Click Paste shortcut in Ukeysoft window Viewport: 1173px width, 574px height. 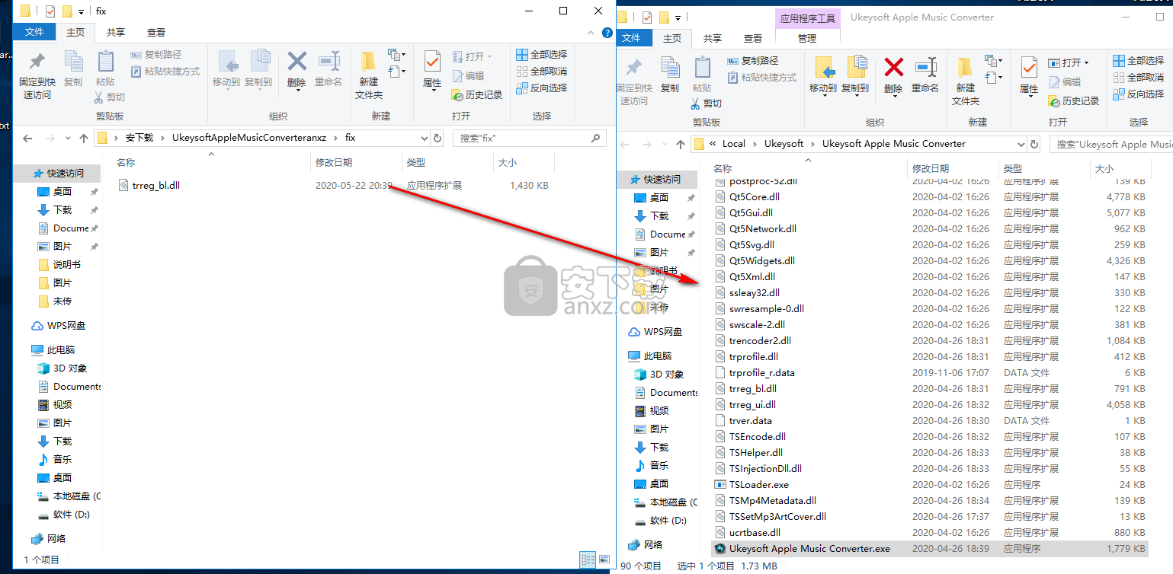pyautogui.click(x=762, y=77)
